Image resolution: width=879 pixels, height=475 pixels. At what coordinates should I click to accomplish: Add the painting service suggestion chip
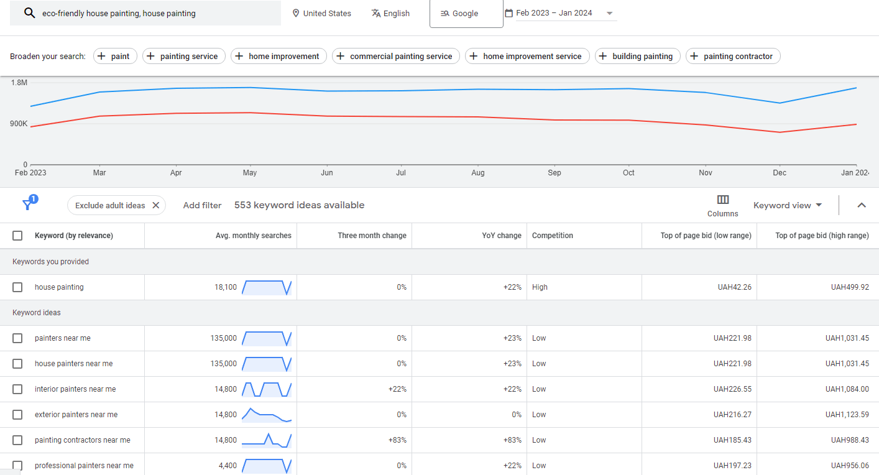pyautogui.click(x=184, y=56)
